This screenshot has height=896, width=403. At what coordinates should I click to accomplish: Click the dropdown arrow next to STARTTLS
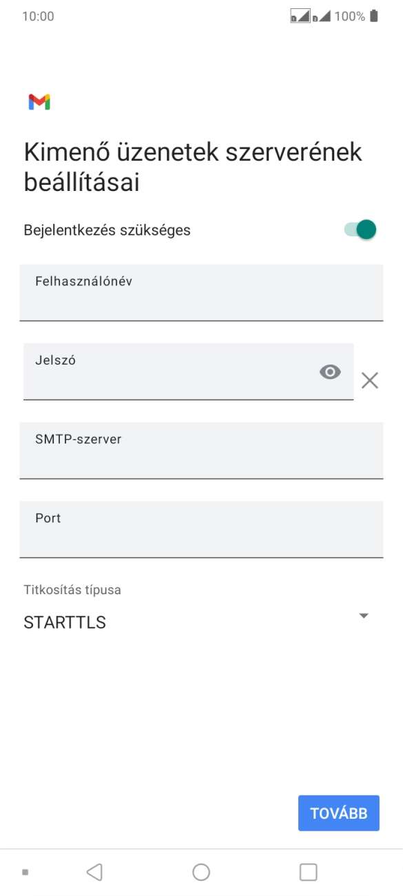[364, 615]
